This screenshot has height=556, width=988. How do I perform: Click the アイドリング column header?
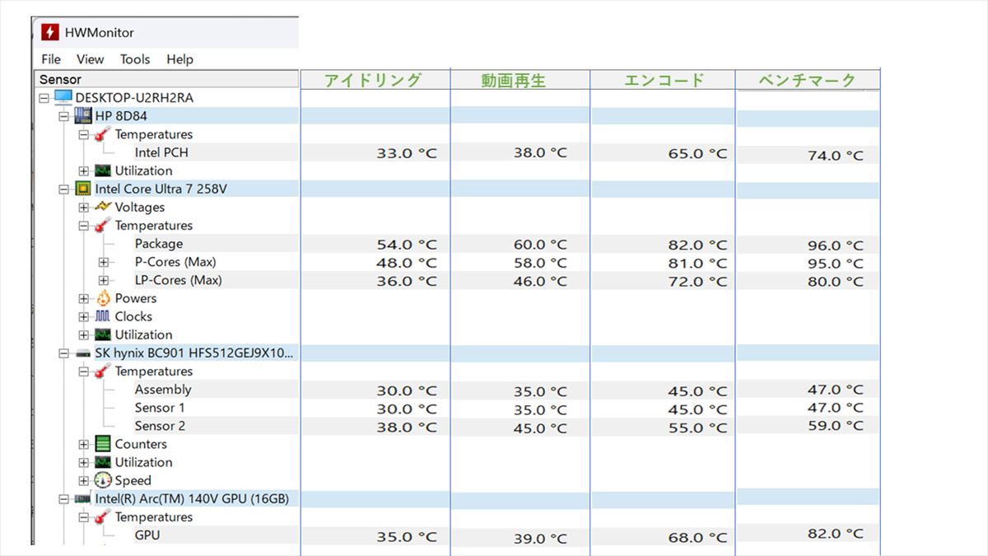[x=375, y=79]
